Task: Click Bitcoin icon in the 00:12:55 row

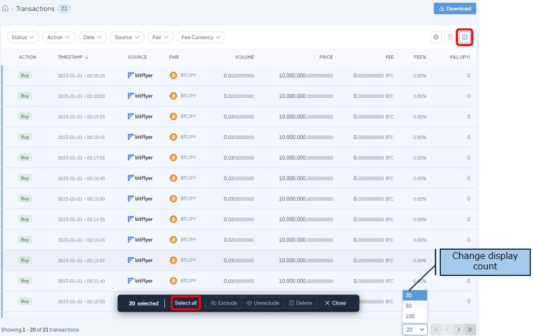Action: pyautogui.click(x=173, y=260)
